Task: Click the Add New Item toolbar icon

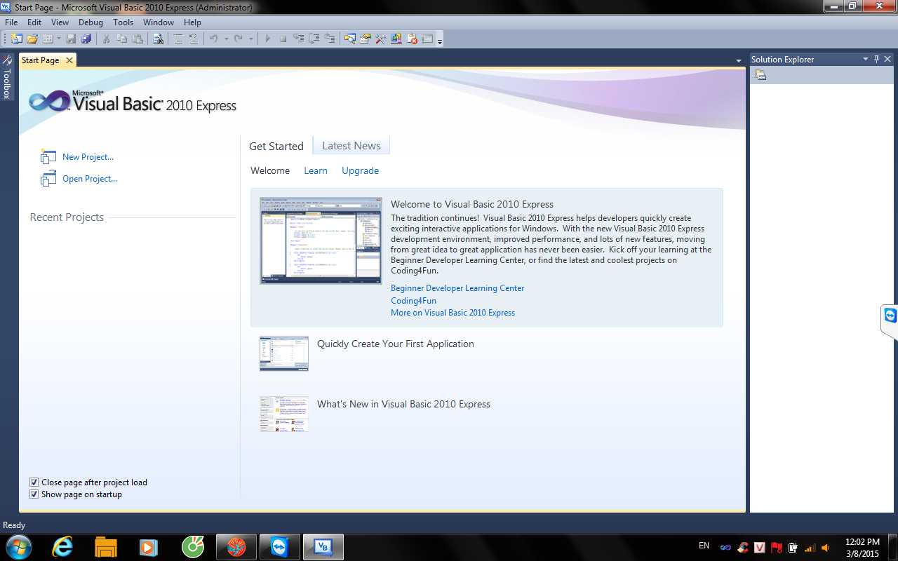Action: 48,39
